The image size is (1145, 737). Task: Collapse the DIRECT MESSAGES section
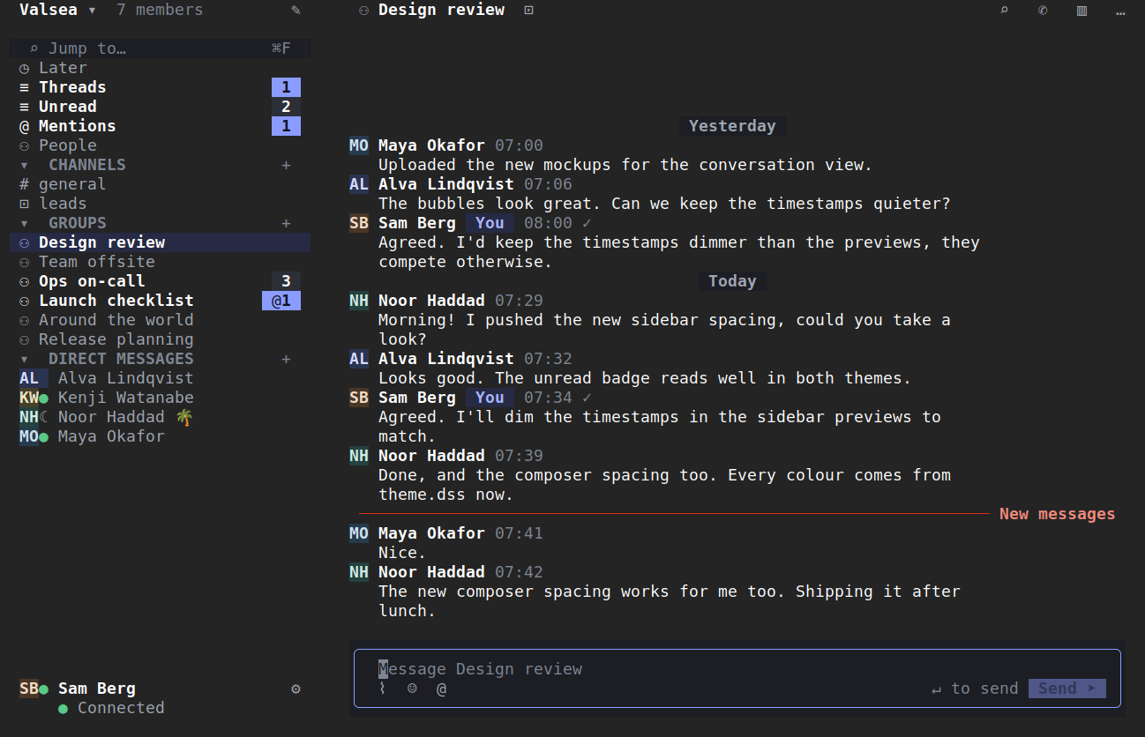point(24,359)
